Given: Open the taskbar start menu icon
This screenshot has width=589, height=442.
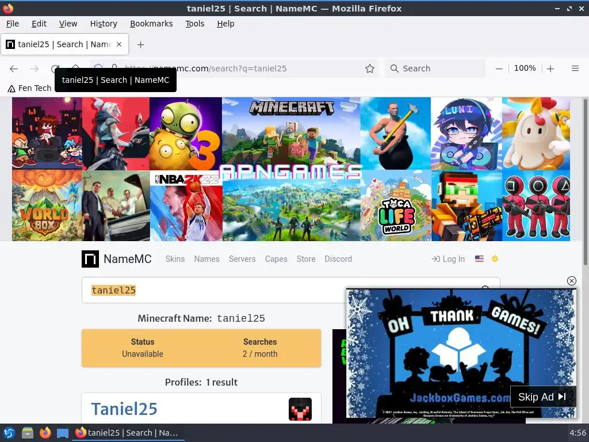Looking at the screenshot, I should tap(9, 433).
